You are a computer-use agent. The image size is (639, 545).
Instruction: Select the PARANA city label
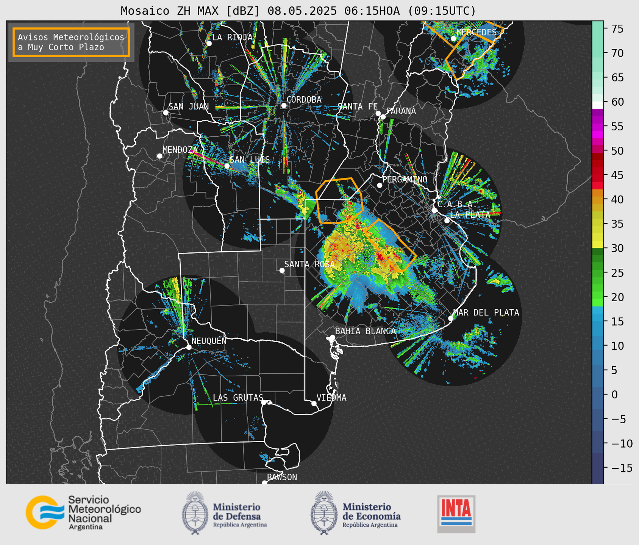401,111
